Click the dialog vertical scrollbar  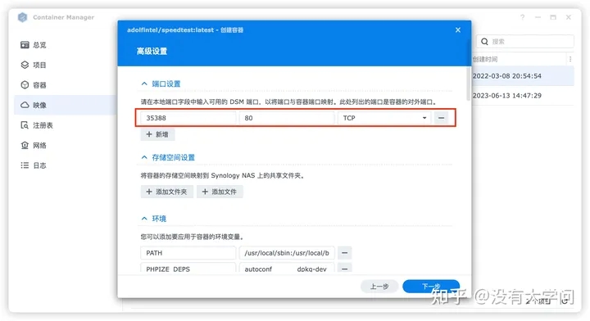click(469, 84)
